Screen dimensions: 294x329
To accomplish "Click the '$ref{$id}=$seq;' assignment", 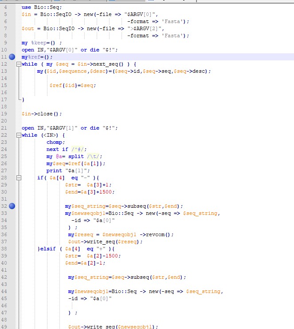I will tap(73, 85).
